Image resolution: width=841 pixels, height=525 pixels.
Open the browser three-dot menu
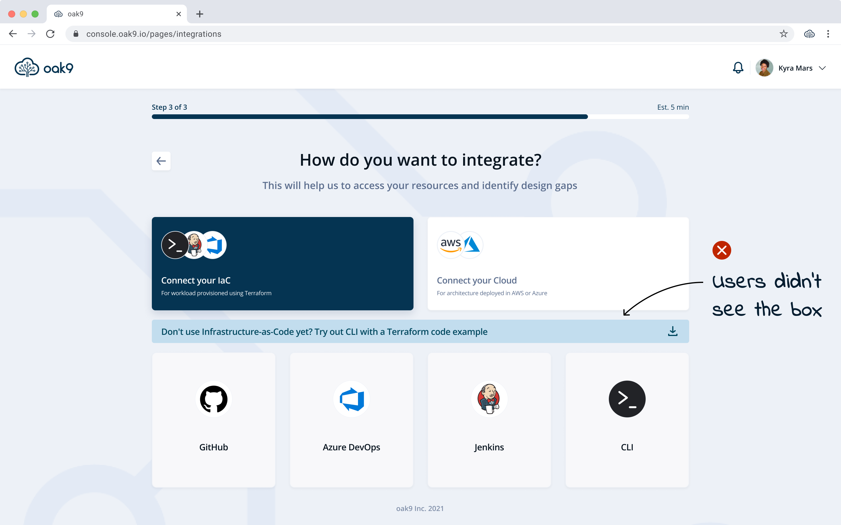828,34
